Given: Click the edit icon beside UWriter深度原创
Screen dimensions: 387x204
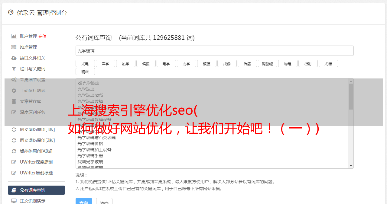Looking at the screenshot, I should (14, 162).
